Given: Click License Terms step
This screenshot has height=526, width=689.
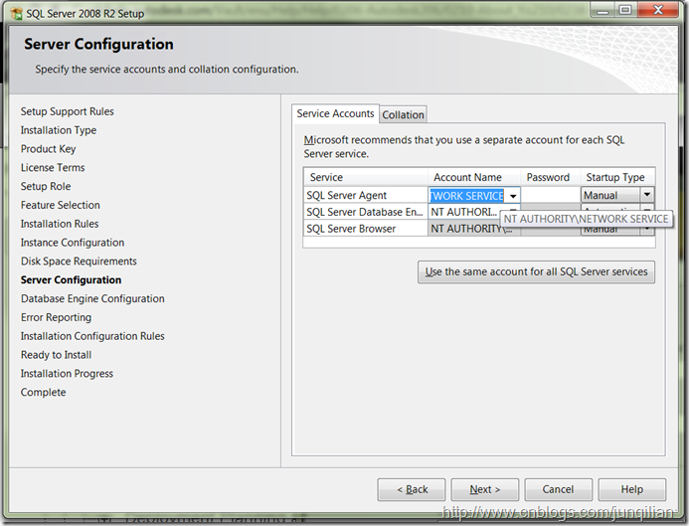Looking at the screenshot, I should (x=53, y=168).
